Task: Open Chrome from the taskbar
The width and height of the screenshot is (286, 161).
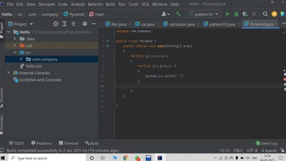Action: [126, 158]
